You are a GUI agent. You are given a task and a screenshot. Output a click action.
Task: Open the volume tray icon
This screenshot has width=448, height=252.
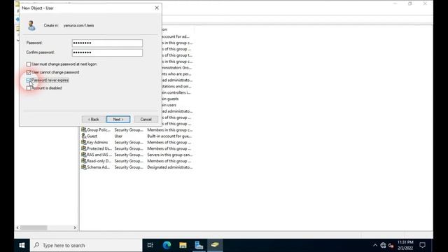(x=391, y=246)
